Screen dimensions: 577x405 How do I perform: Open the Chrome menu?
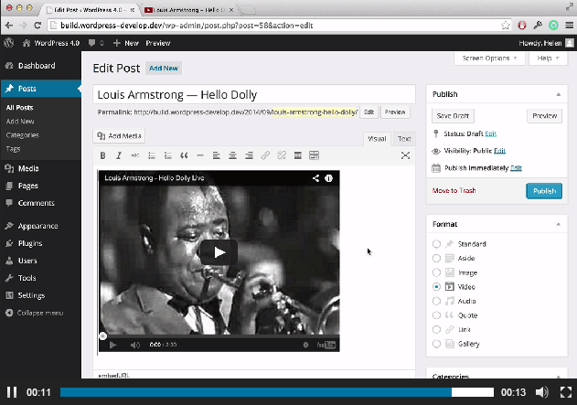(x=570, y=26)
